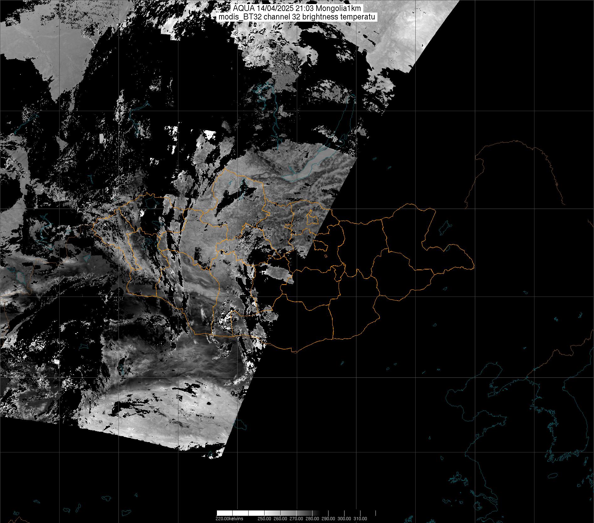Click the '270.00' scale label

click(296, 519)
